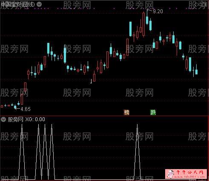Click the XG: 0.00 indicator label
Viewport: 209px width, 181px height.
click(x=35, y=119)
